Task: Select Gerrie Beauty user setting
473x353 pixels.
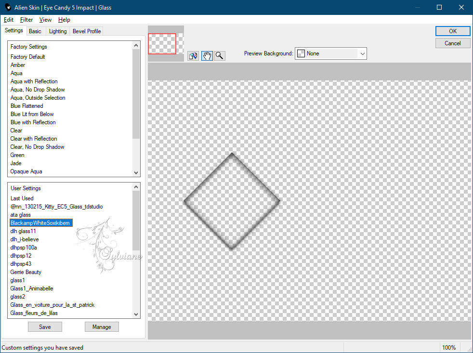Action: (26, 271)
